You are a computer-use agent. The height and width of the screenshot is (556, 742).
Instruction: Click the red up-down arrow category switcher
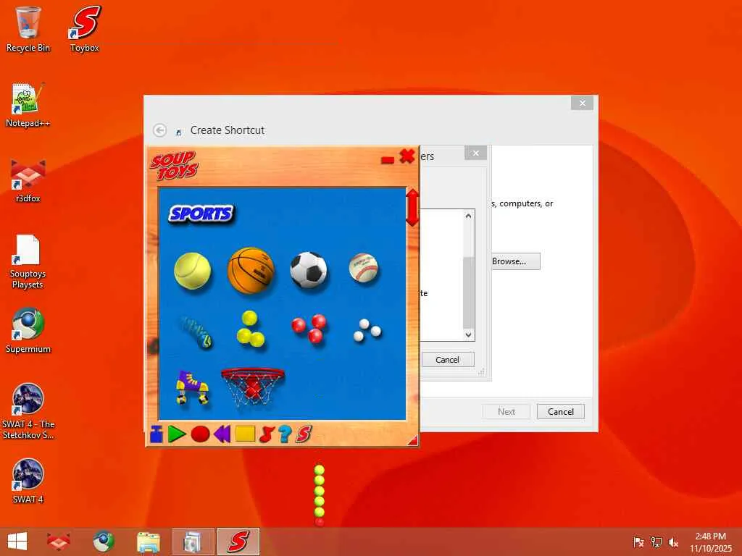tap(412, 208)
